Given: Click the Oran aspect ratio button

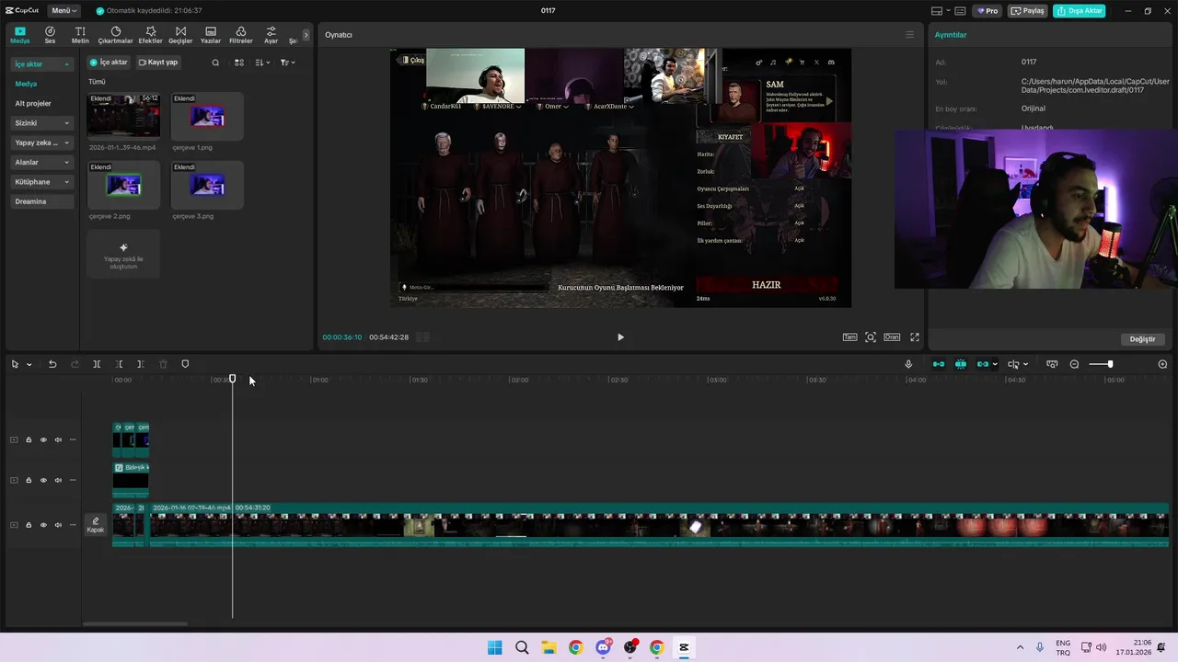Looking at the screenshot, I should 892,337.
